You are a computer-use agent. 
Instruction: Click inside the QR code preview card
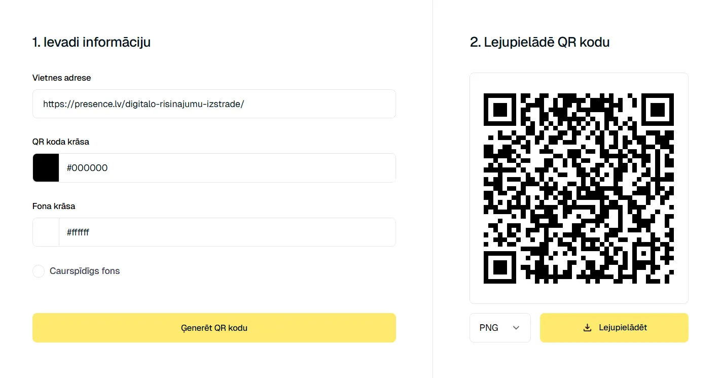(x=579, y=187)
